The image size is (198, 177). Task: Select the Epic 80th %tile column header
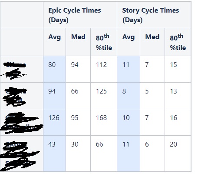pyautogui.click(x=104, y=42)
